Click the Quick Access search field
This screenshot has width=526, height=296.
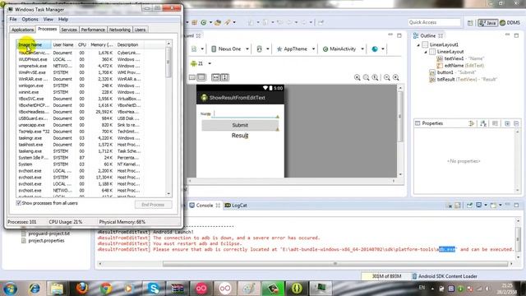tap(434, 22)
